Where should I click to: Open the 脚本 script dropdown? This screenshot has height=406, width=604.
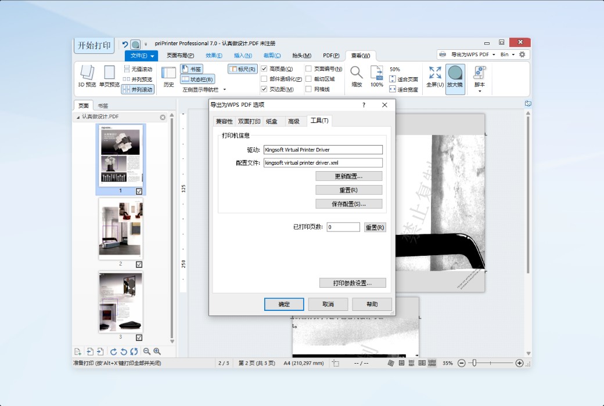pos(480,79)
